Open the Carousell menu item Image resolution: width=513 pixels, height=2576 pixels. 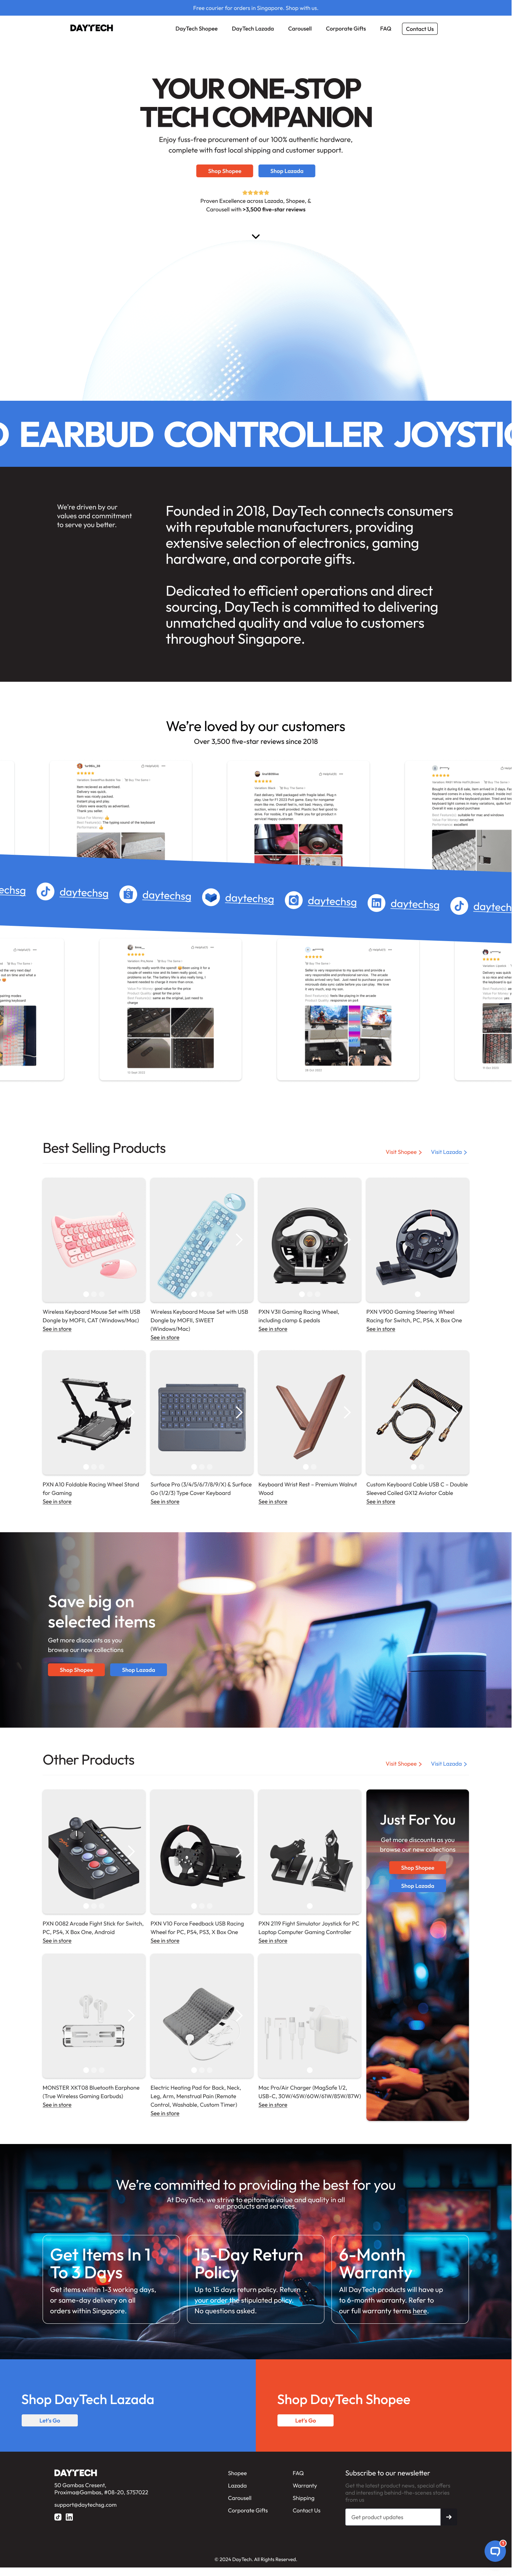tap(300, 29)
